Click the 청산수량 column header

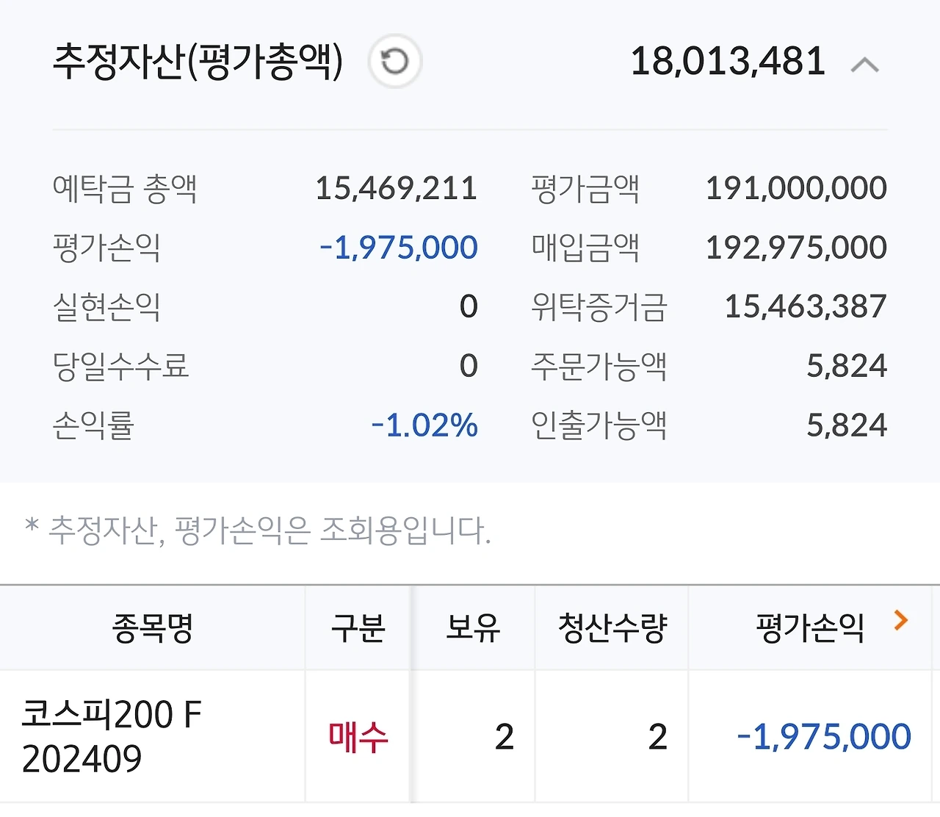click(612, 629)
